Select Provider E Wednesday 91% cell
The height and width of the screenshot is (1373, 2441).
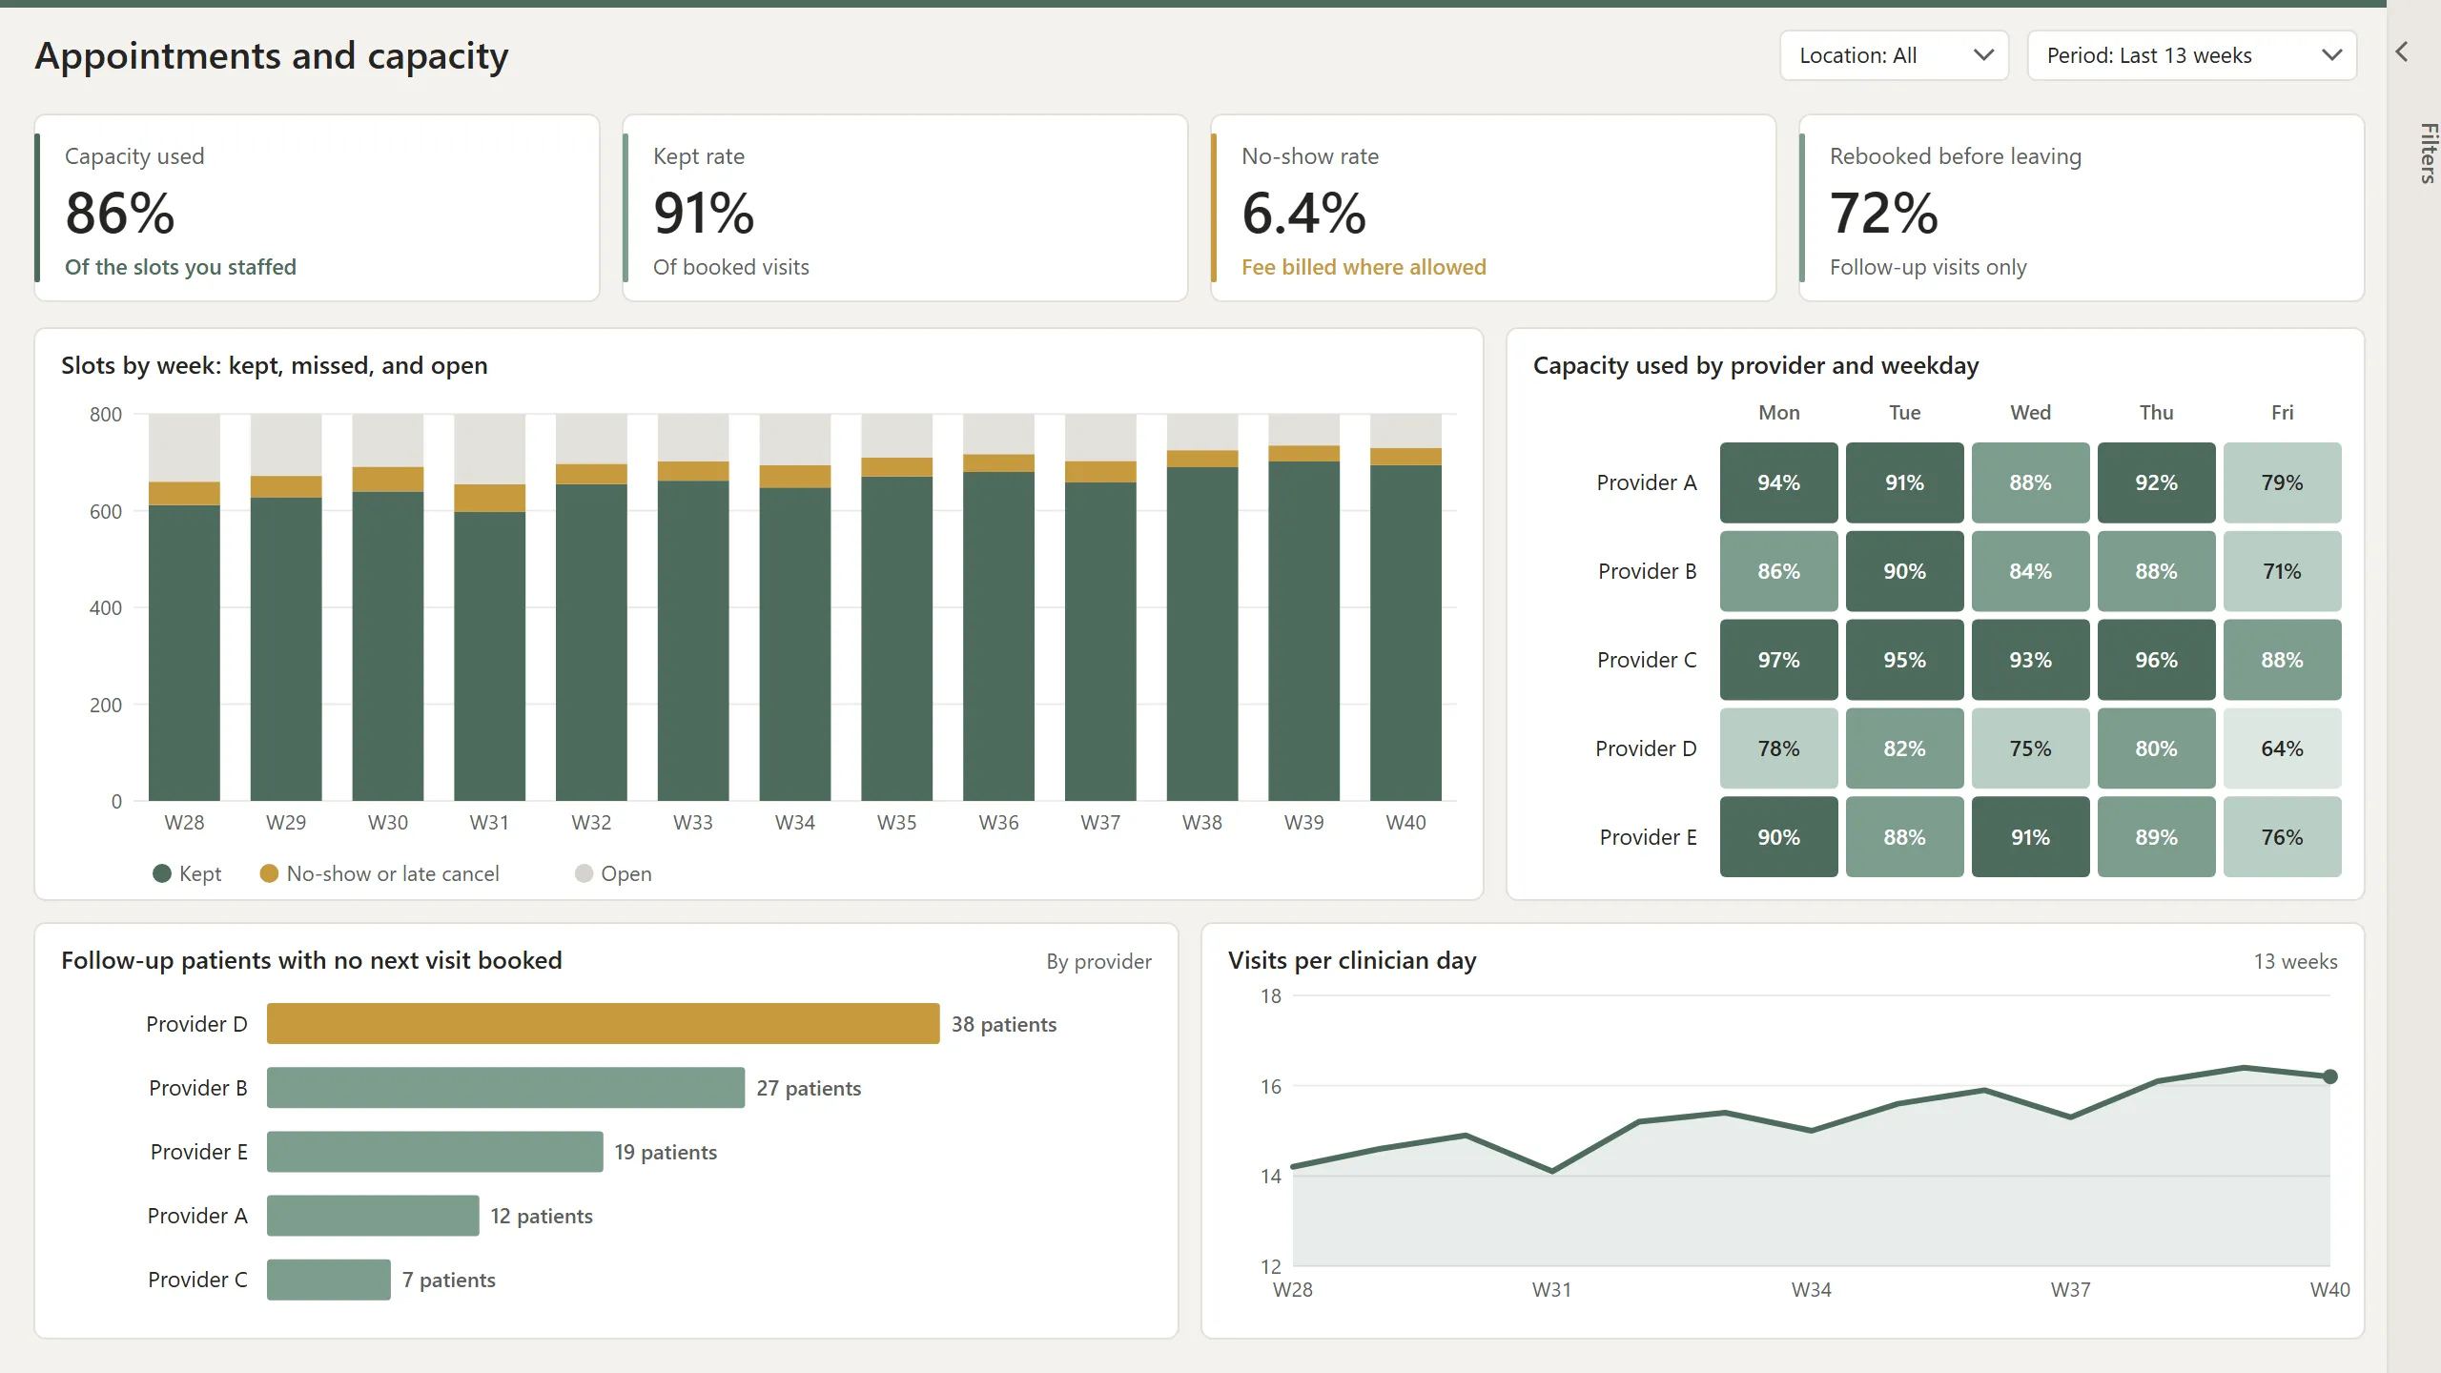pos(2030,837)
